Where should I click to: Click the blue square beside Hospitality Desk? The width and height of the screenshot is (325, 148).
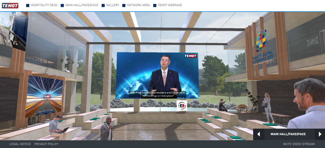[28, 5]
